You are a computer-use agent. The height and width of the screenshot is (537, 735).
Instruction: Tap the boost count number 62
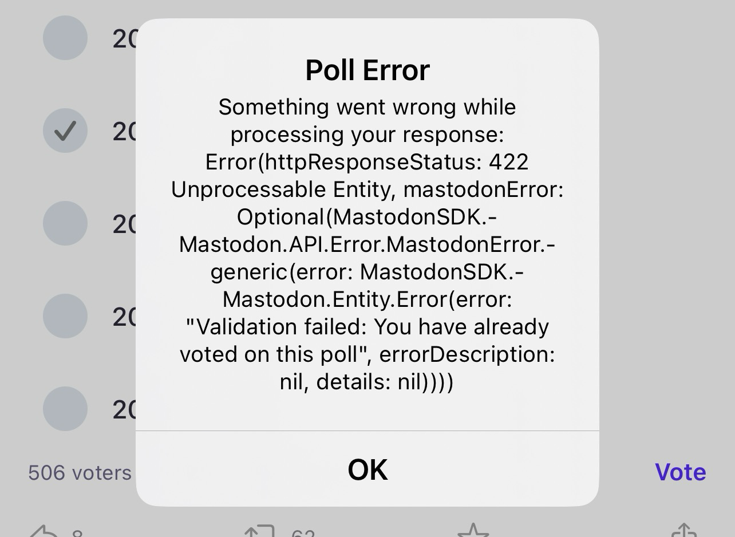pyautogui.click(x=303, y=532)
